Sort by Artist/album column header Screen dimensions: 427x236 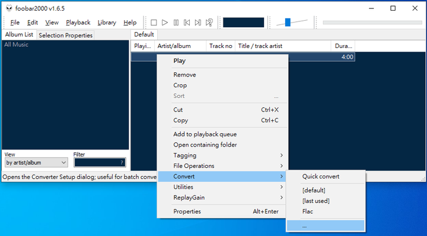[180, 46]
